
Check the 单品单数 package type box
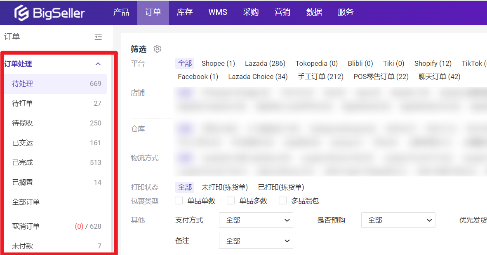coord(178,201)
